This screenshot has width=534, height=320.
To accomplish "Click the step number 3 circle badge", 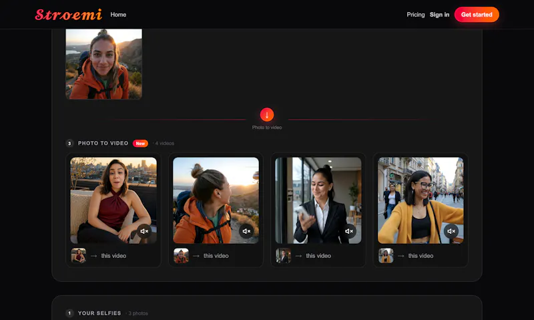I will click(69, 143).
